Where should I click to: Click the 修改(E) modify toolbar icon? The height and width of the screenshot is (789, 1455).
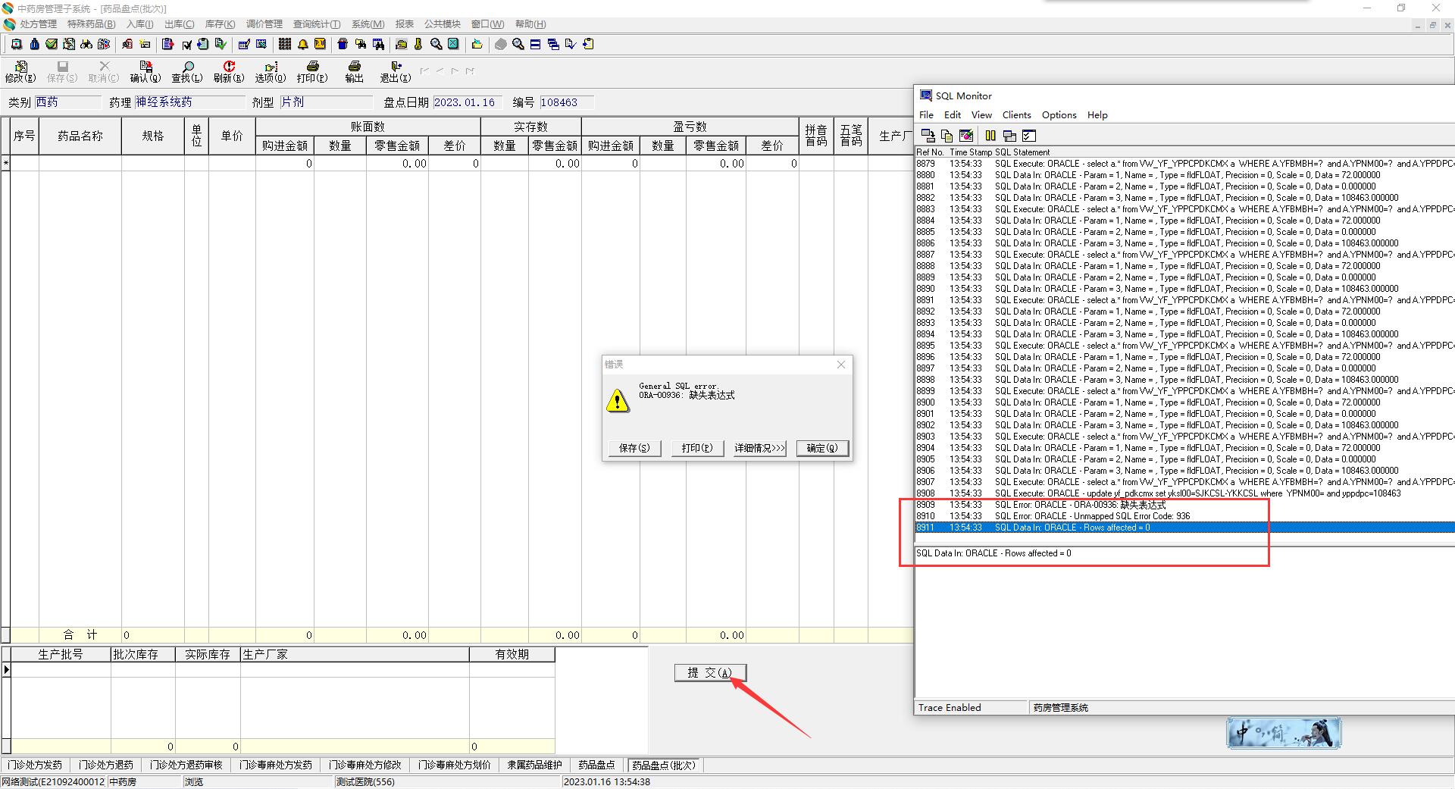click(x=20, y=72)
